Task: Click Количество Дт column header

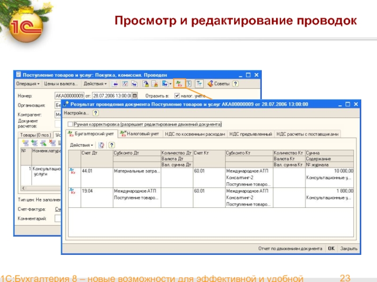Action: click(177, 153)
